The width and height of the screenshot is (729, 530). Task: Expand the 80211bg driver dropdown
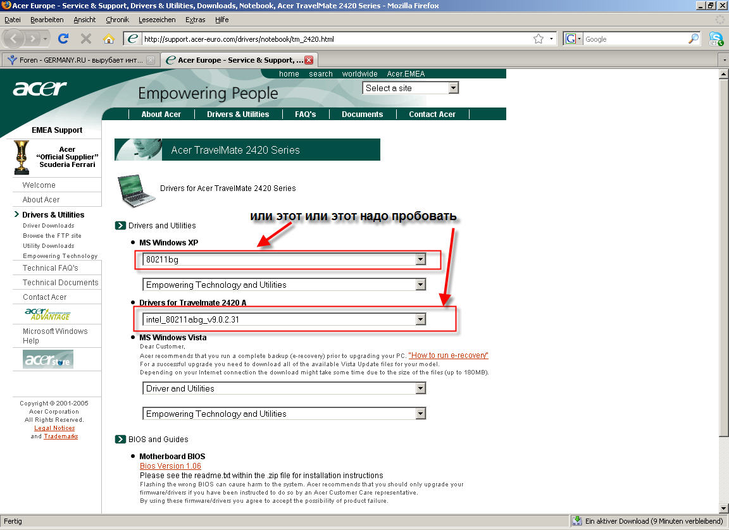(420, 259)
